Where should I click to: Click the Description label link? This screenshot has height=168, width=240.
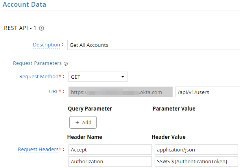pos(46,45)
